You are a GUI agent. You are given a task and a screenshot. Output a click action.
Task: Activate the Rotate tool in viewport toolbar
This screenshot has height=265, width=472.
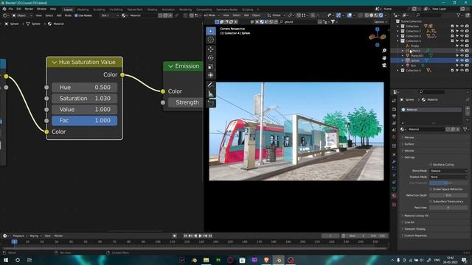(211, 58)
